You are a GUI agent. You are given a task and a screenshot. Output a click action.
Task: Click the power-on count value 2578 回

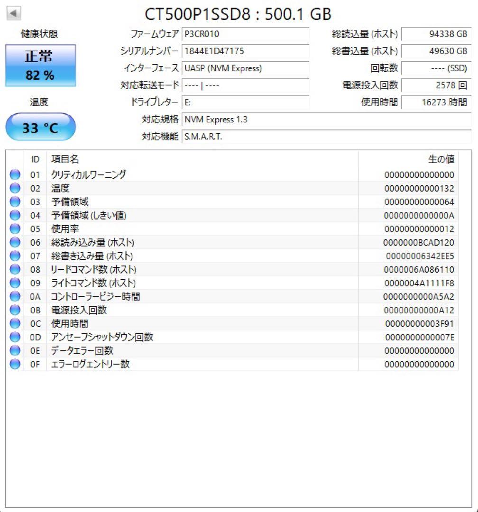[x=436, y=85]
